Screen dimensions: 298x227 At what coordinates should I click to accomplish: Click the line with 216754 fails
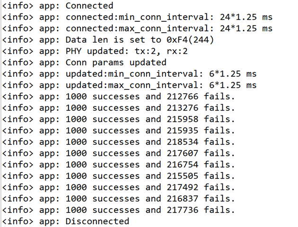coord(119,165)
